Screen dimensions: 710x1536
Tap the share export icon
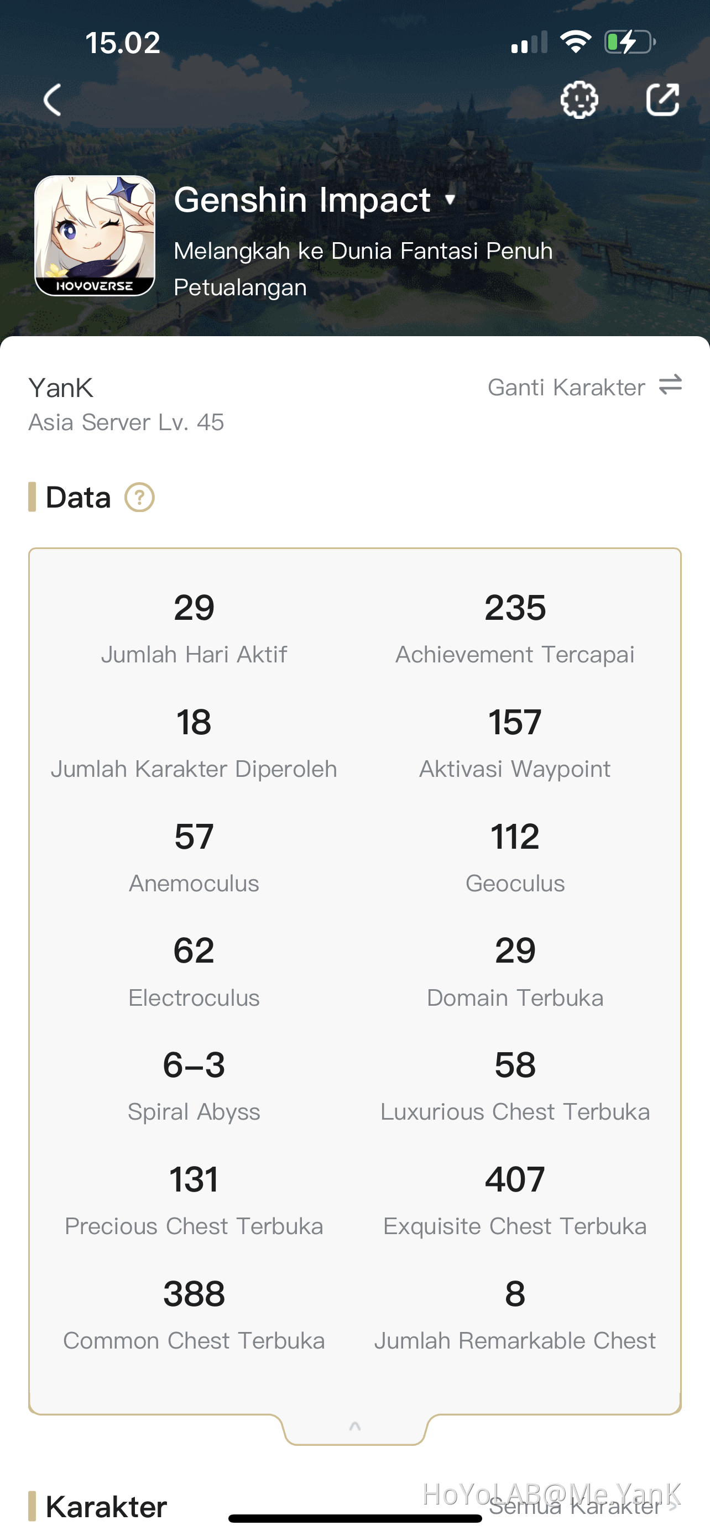(662, 100)
